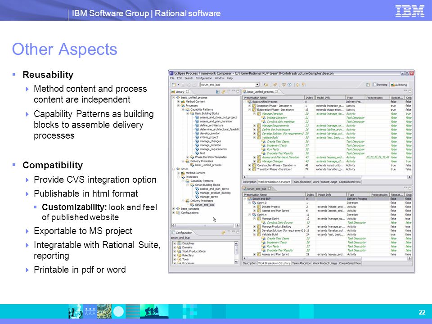432x324 pixels.
Task: Click the scrum plugin icon in Library tree
Action: [178, 169]
